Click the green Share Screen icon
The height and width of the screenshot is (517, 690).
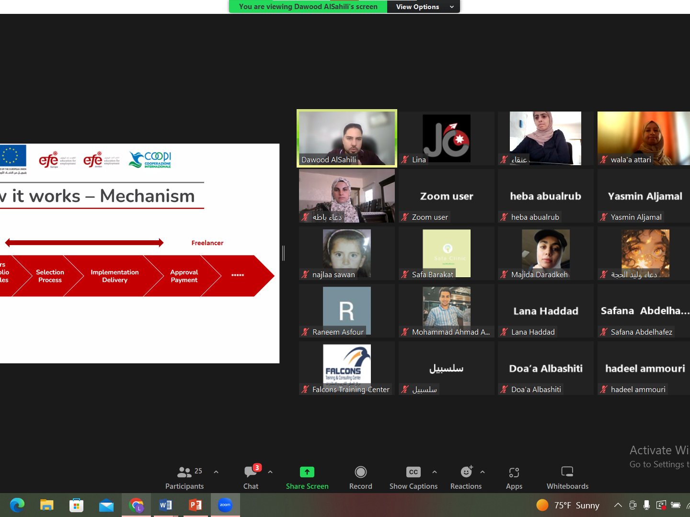(x=307, y=472)
